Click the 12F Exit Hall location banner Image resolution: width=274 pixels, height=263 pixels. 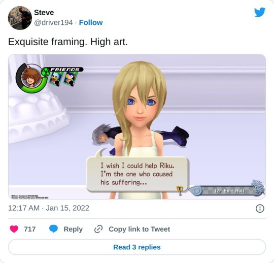(227, 190)
